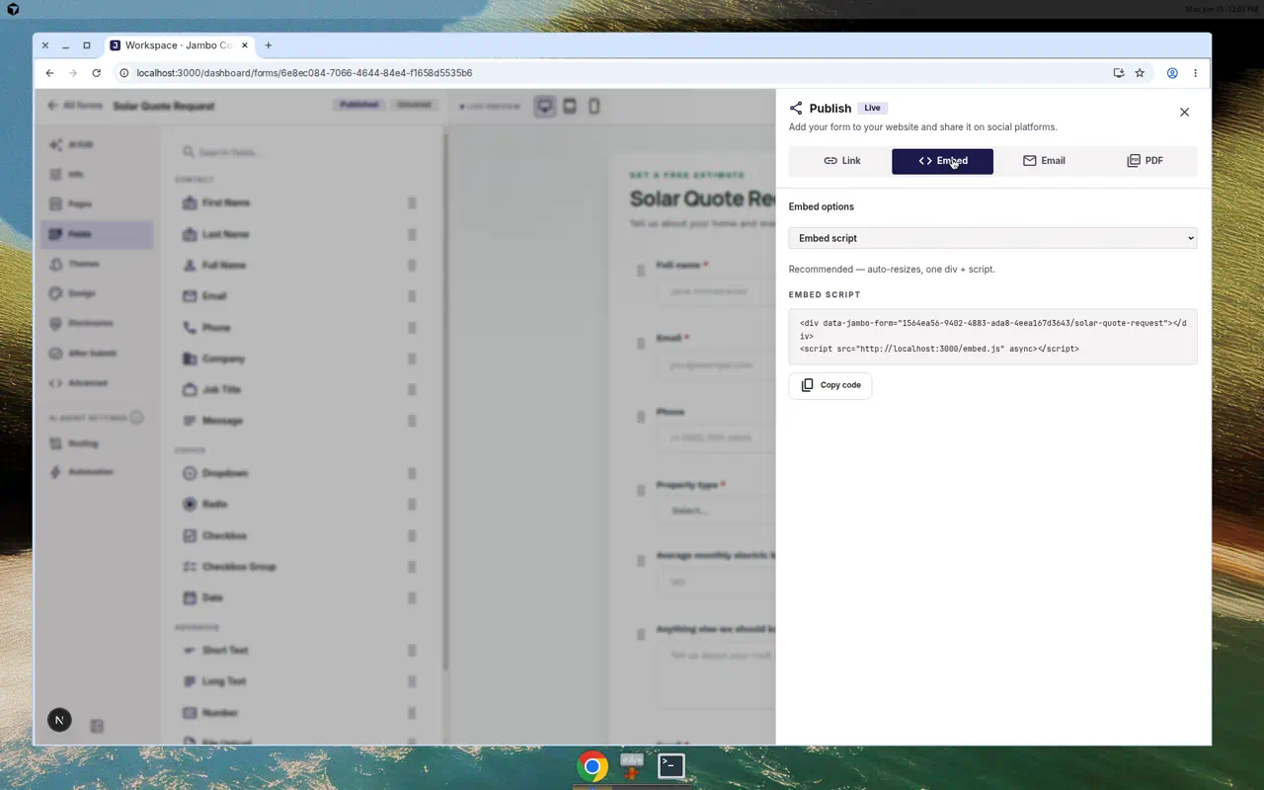Click the share icon beside Publish heading

coord(796,109)
